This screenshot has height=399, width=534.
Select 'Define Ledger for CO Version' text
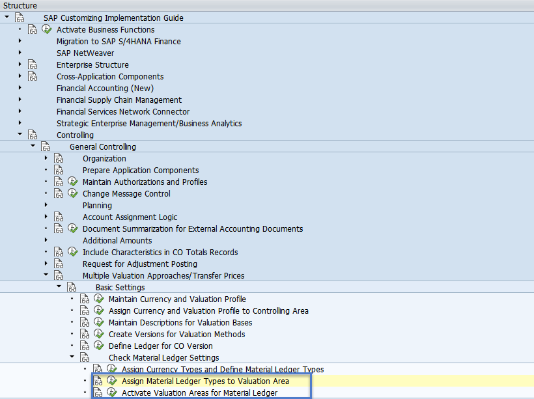coord(161,346)
